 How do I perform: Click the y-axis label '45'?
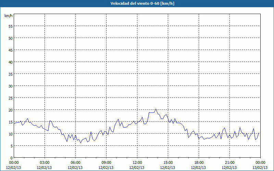point(11,50)
